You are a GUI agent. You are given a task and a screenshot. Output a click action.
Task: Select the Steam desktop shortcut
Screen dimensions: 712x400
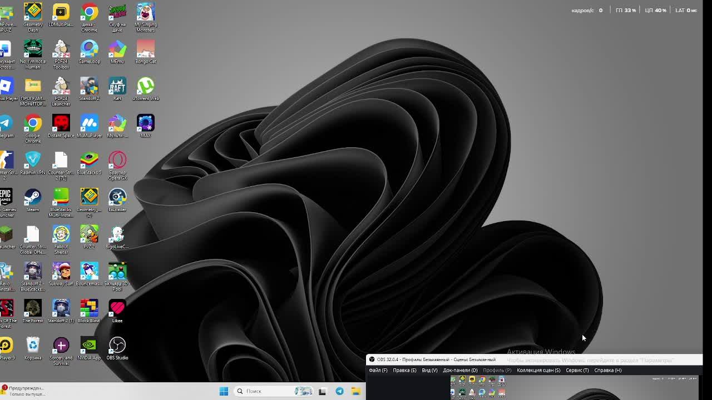pos(33,200)
